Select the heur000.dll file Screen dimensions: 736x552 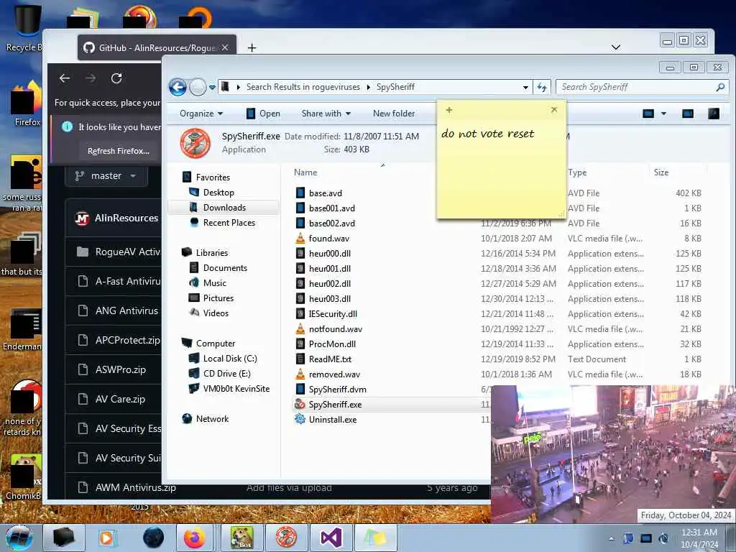click(x=329, y=254)
